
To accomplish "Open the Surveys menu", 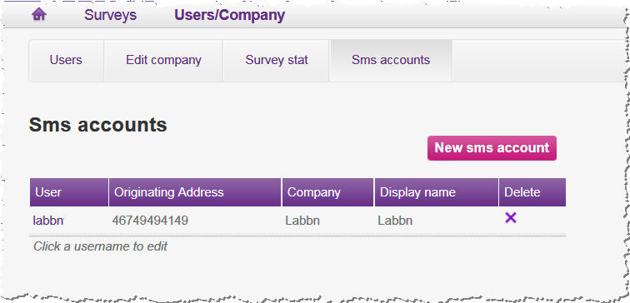I will [x=110, y=15].
